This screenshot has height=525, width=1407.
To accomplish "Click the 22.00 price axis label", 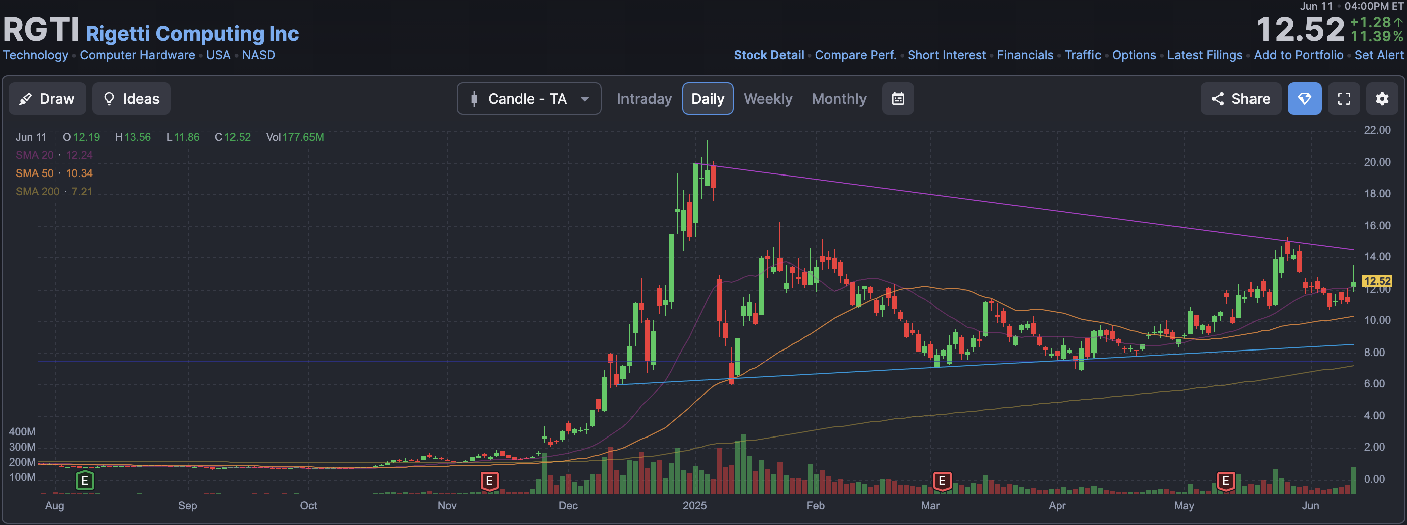I will 1377,130.
